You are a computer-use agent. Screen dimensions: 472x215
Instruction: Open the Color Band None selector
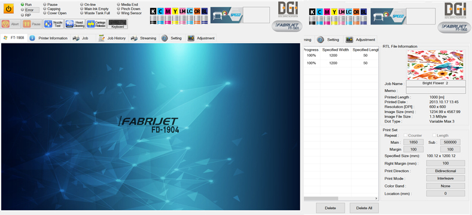coord(446,186)
